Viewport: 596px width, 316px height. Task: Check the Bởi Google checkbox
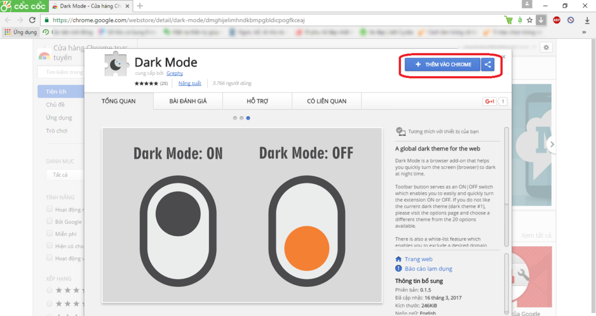(x=49, y=221)
